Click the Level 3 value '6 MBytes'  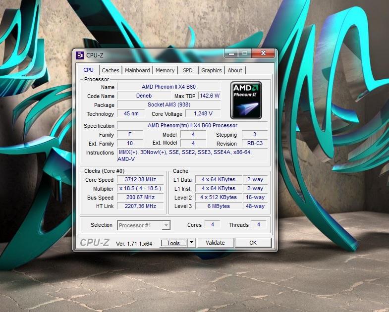[219, 206]
